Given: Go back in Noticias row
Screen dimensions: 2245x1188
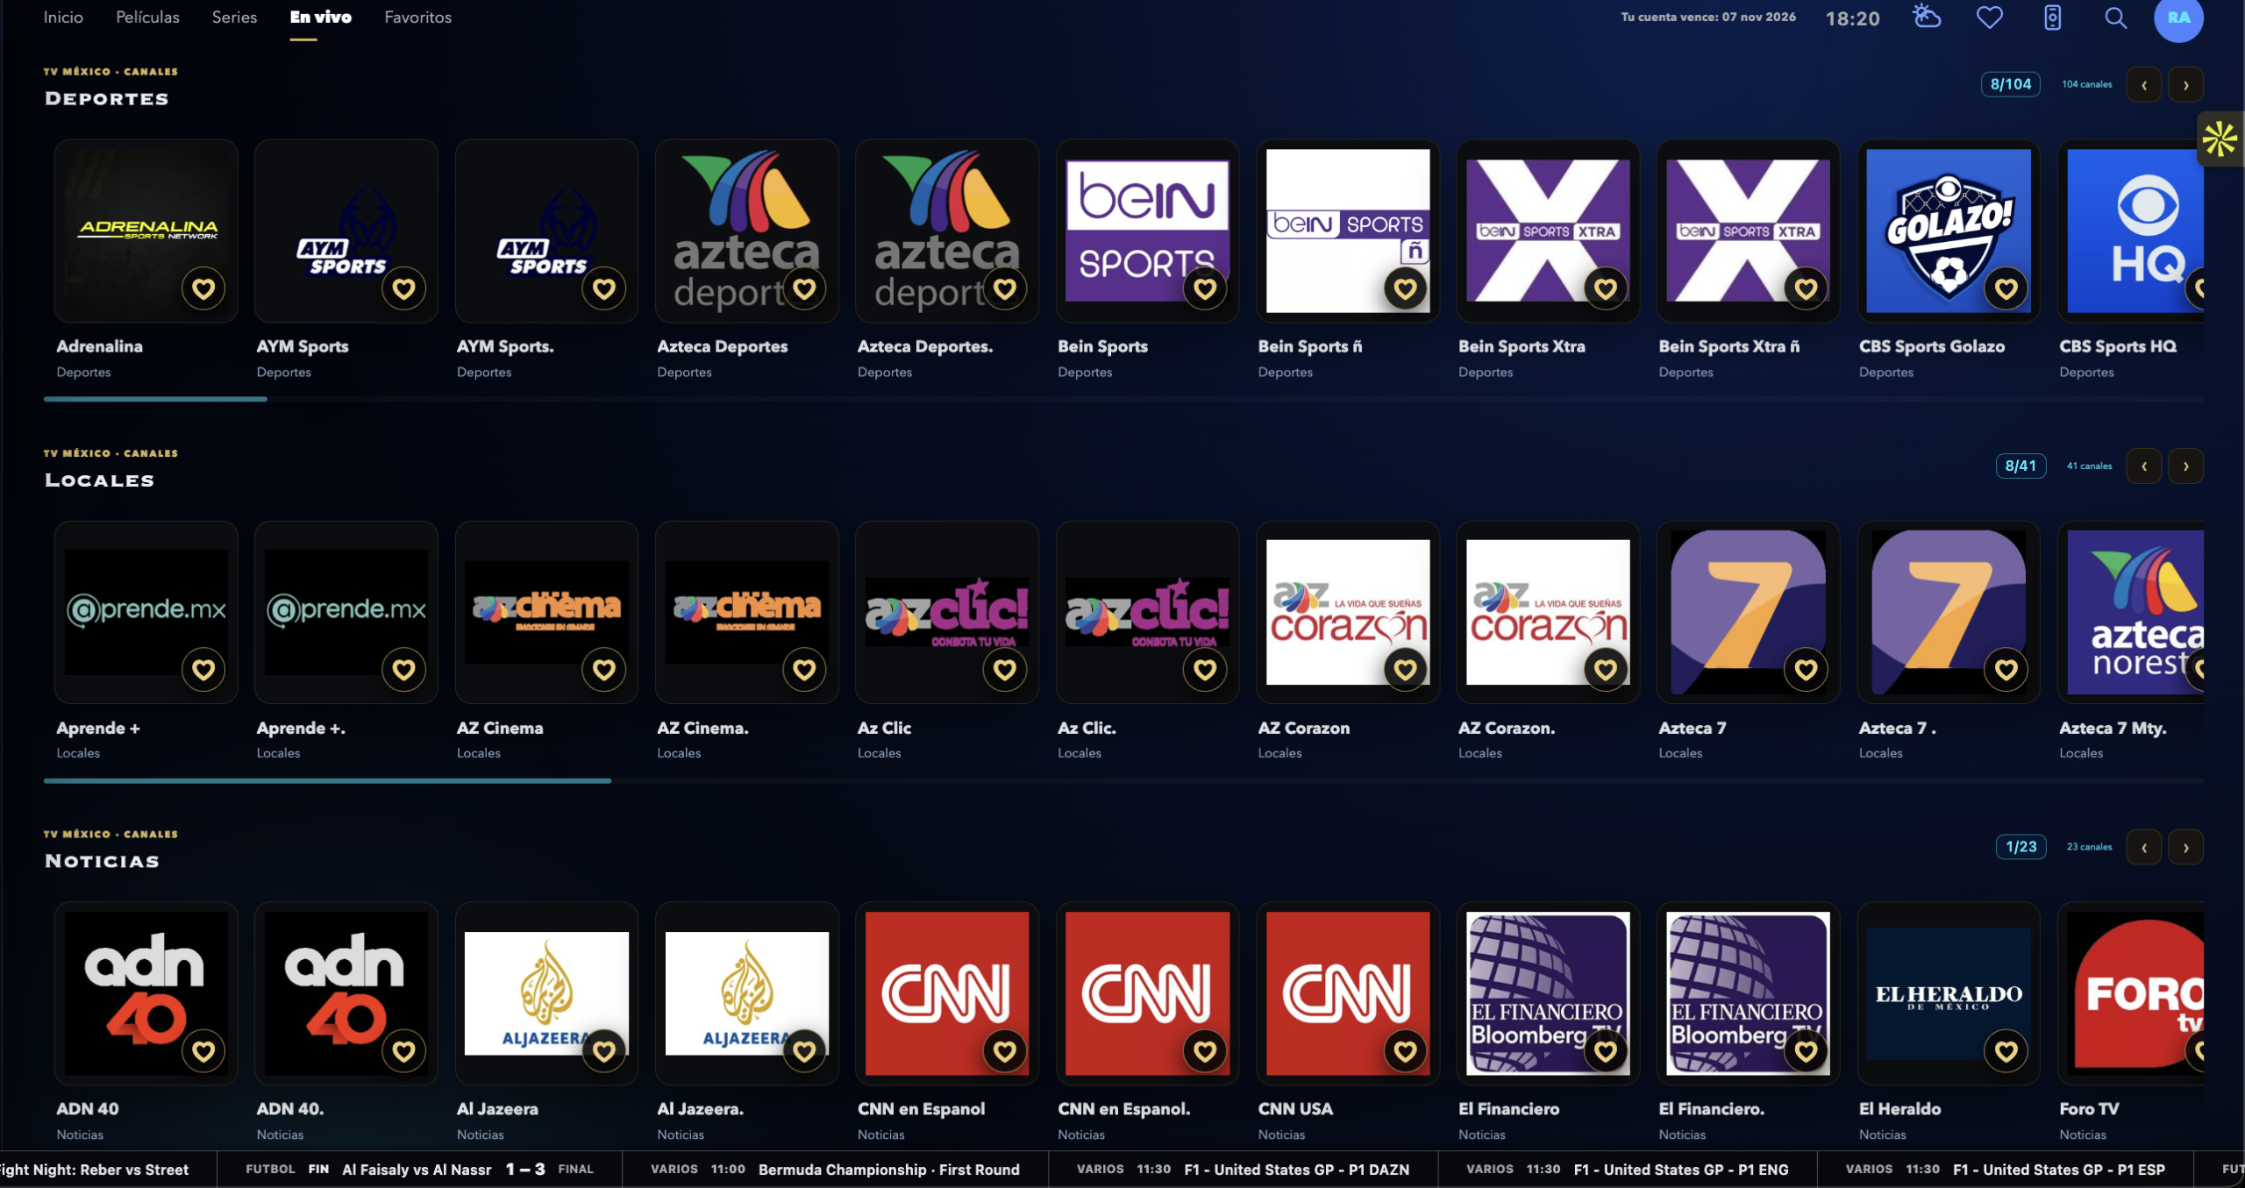Looking at the screenshot, I should pyautogui.click(x=2143, y=848).
